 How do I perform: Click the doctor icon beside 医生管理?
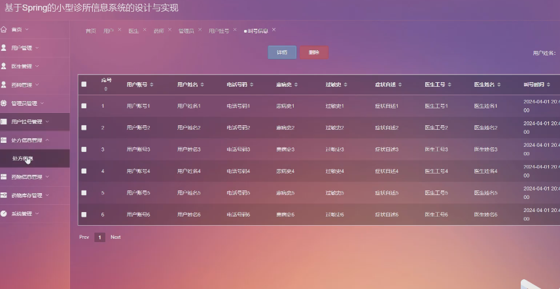(x=3, y=66)
